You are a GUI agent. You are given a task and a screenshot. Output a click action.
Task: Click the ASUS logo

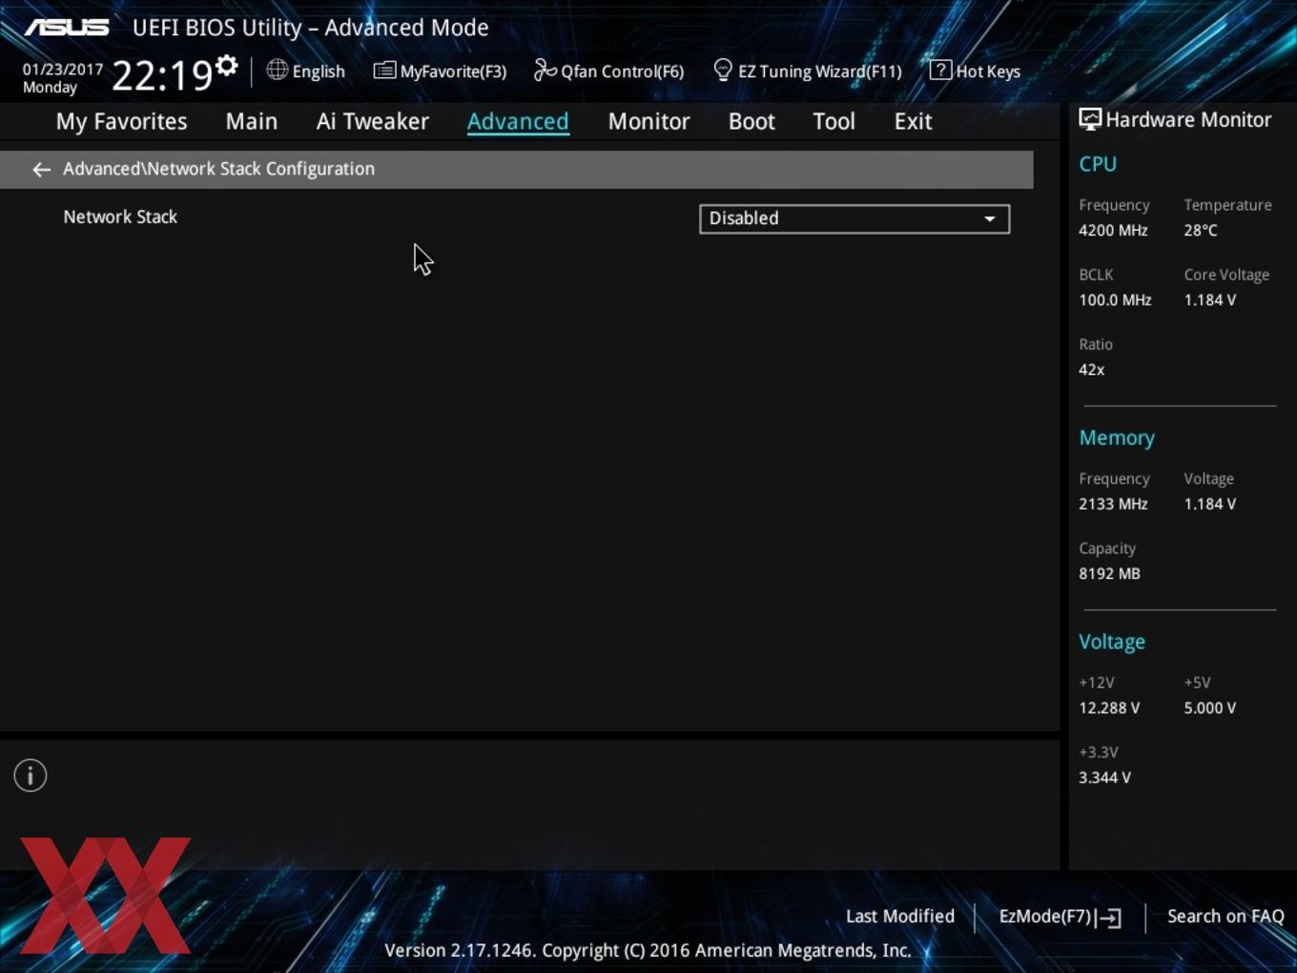point(67,27)
